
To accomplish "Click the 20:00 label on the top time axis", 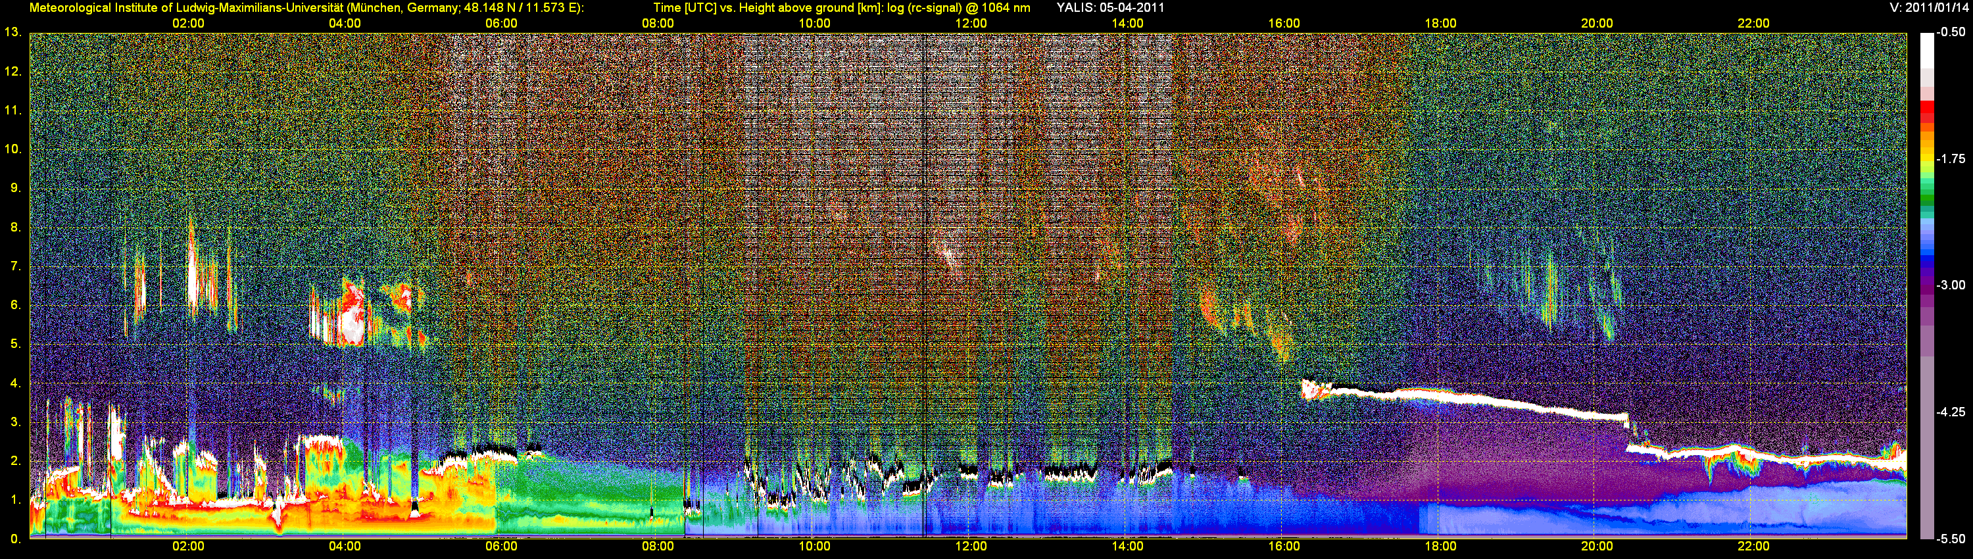I will click(x=1597, y=23).
